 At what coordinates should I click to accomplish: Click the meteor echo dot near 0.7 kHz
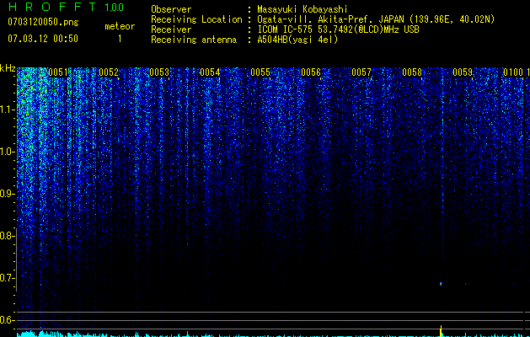tap(441, 284)
